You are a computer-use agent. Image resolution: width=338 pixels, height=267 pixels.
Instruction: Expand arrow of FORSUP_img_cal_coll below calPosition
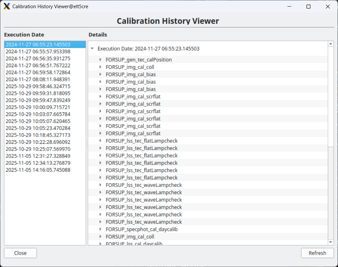pyautogui.click(x=100, y=67)
